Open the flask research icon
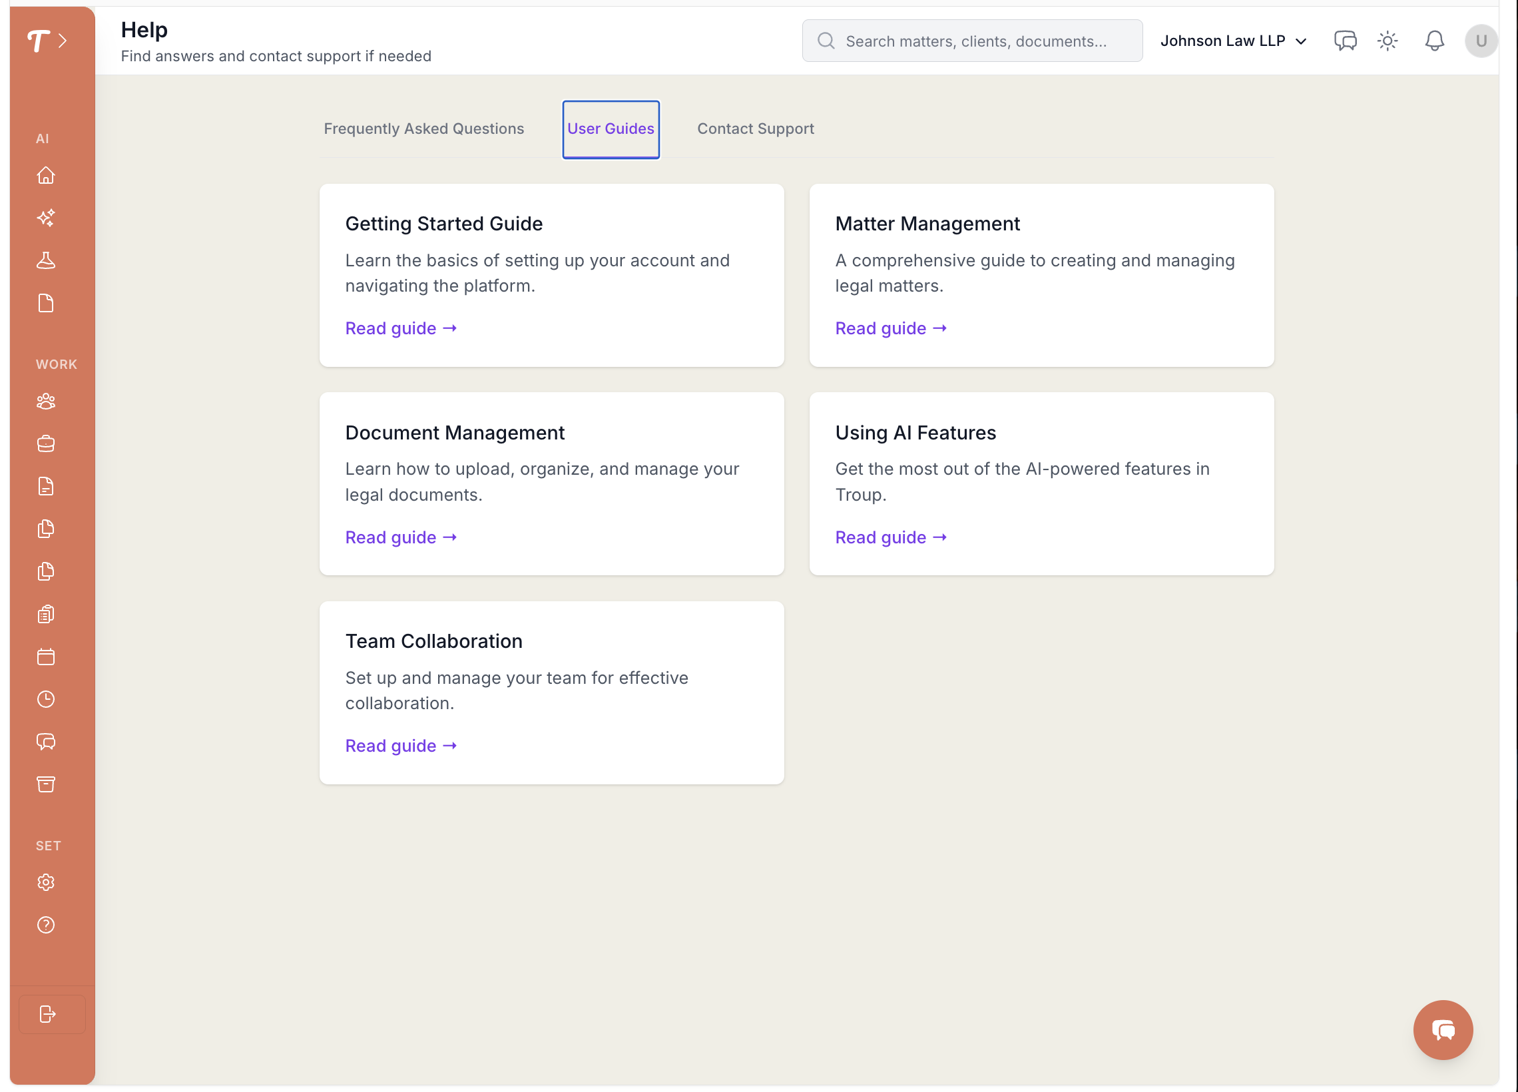 coord(45,260)
